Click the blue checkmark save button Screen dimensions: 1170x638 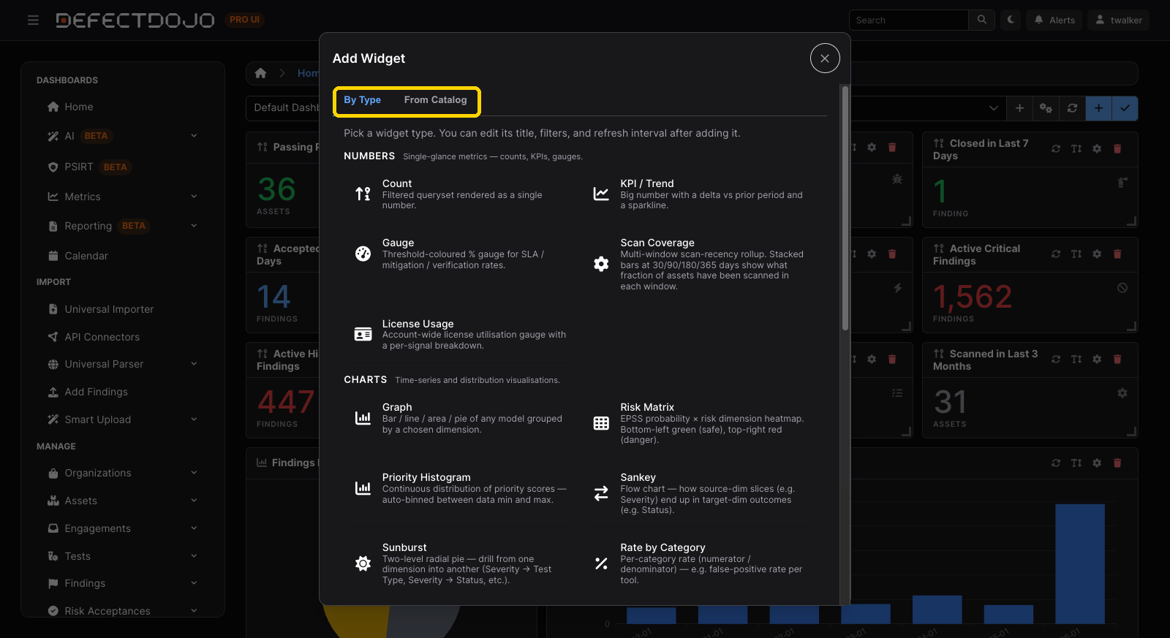(x=1125, y=108)
